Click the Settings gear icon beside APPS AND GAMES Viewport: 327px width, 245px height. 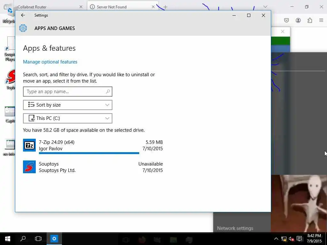click(23, 28)
